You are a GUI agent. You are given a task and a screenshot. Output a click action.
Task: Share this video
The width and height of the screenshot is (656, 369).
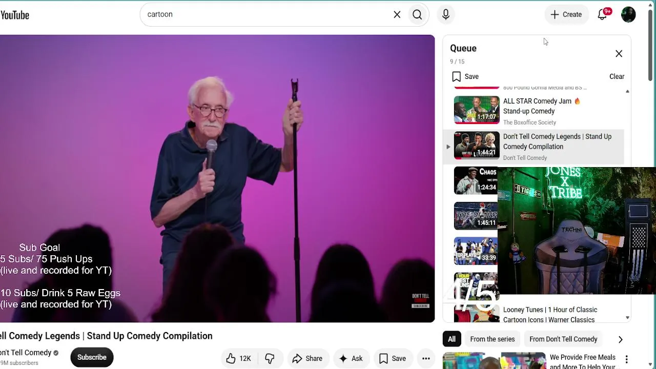(x=307, y=359)
